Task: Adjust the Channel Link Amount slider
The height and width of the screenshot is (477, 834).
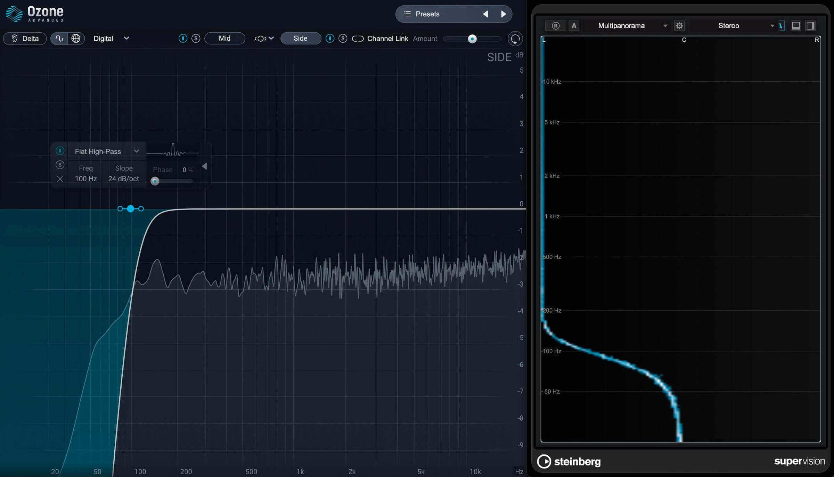Action: 472,39
